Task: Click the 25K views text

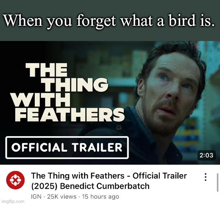Action: pyautogui.click(x=62, y=197)
